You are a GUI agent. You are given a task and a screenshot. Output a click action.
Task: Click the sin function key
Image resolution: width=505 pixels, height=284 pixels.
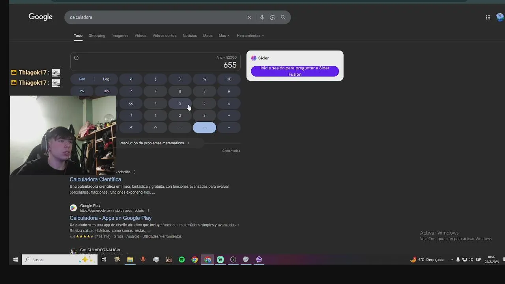pos(106,91)
